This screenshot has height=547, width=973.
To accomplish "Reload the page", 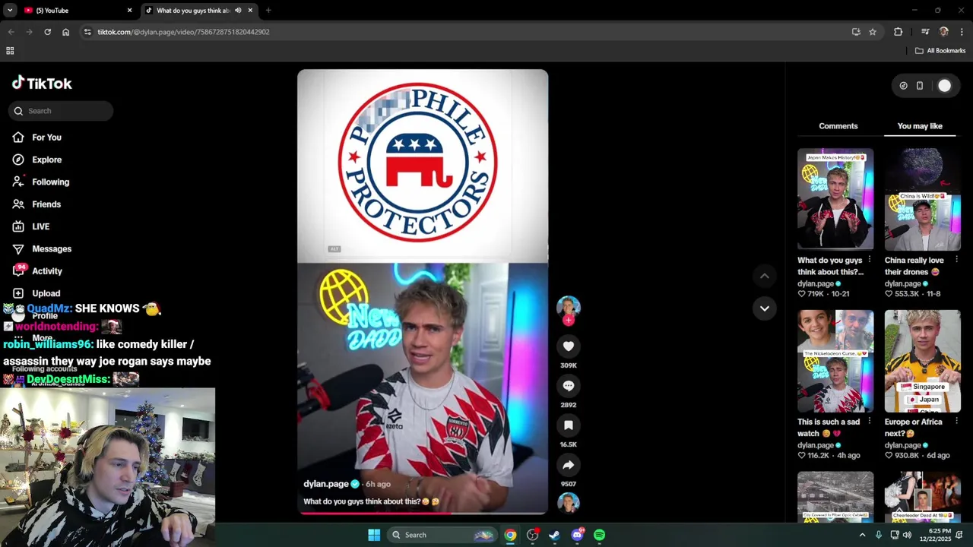I will 47,32.
